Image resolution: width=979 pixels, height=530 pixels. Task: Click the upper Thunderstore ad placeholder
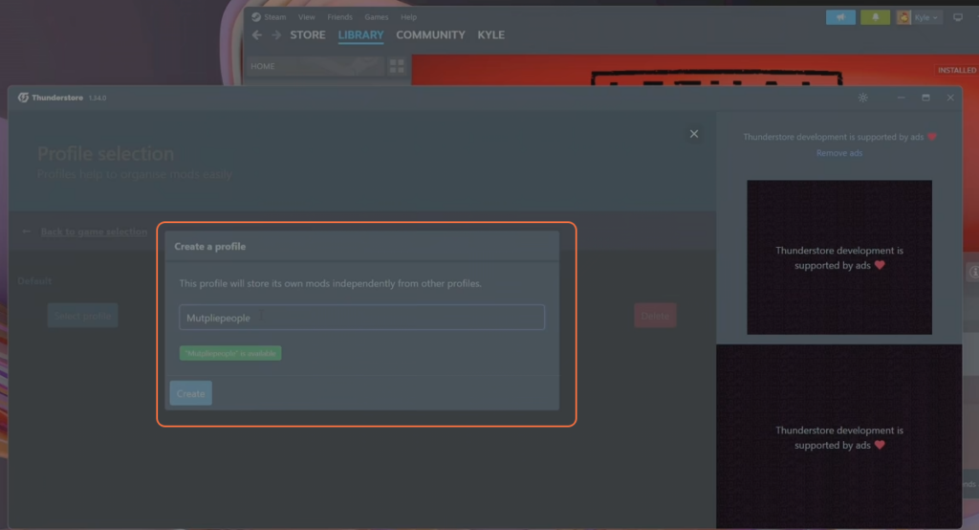click(x=839, y=257)
